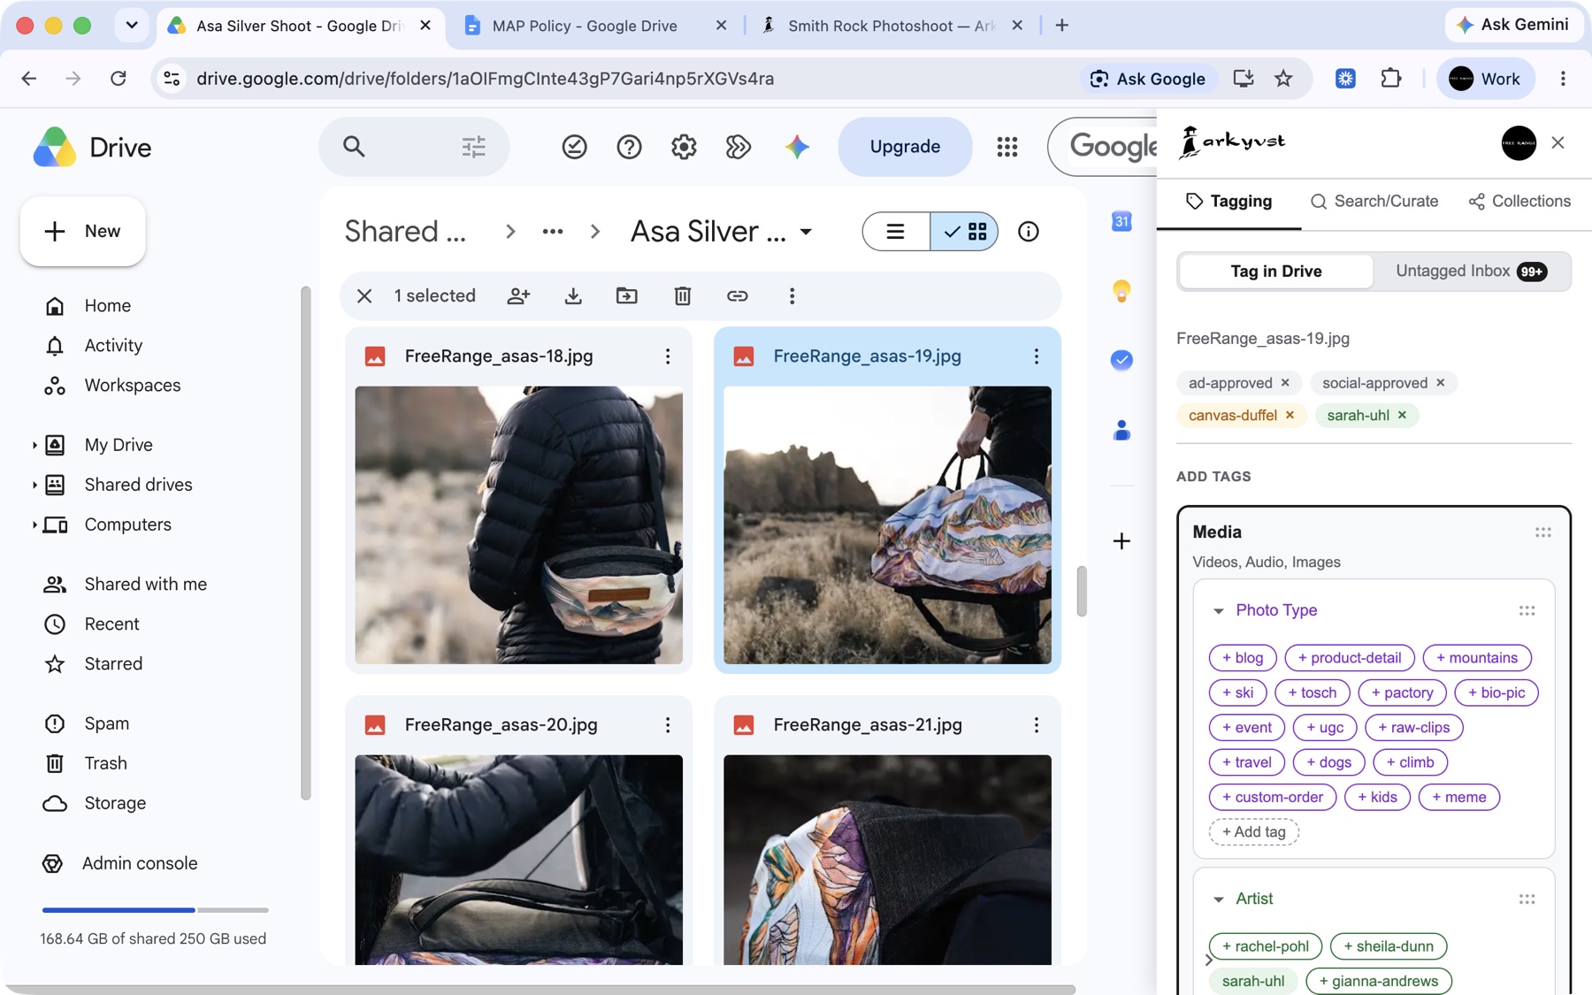Image resolution: width=1592 pixels, height=995 pixels.
Task: Expand My Drive tree
Action: coord(34,445)
